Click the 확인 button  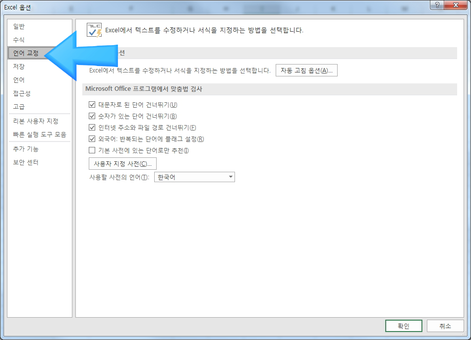(404, 326)
